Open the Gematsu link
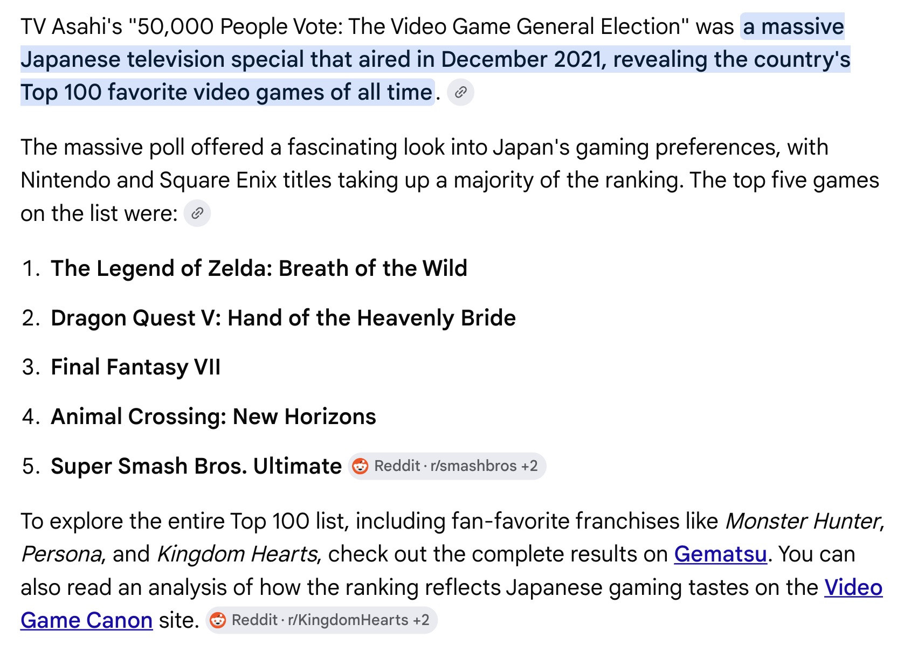 click(720, 554)
